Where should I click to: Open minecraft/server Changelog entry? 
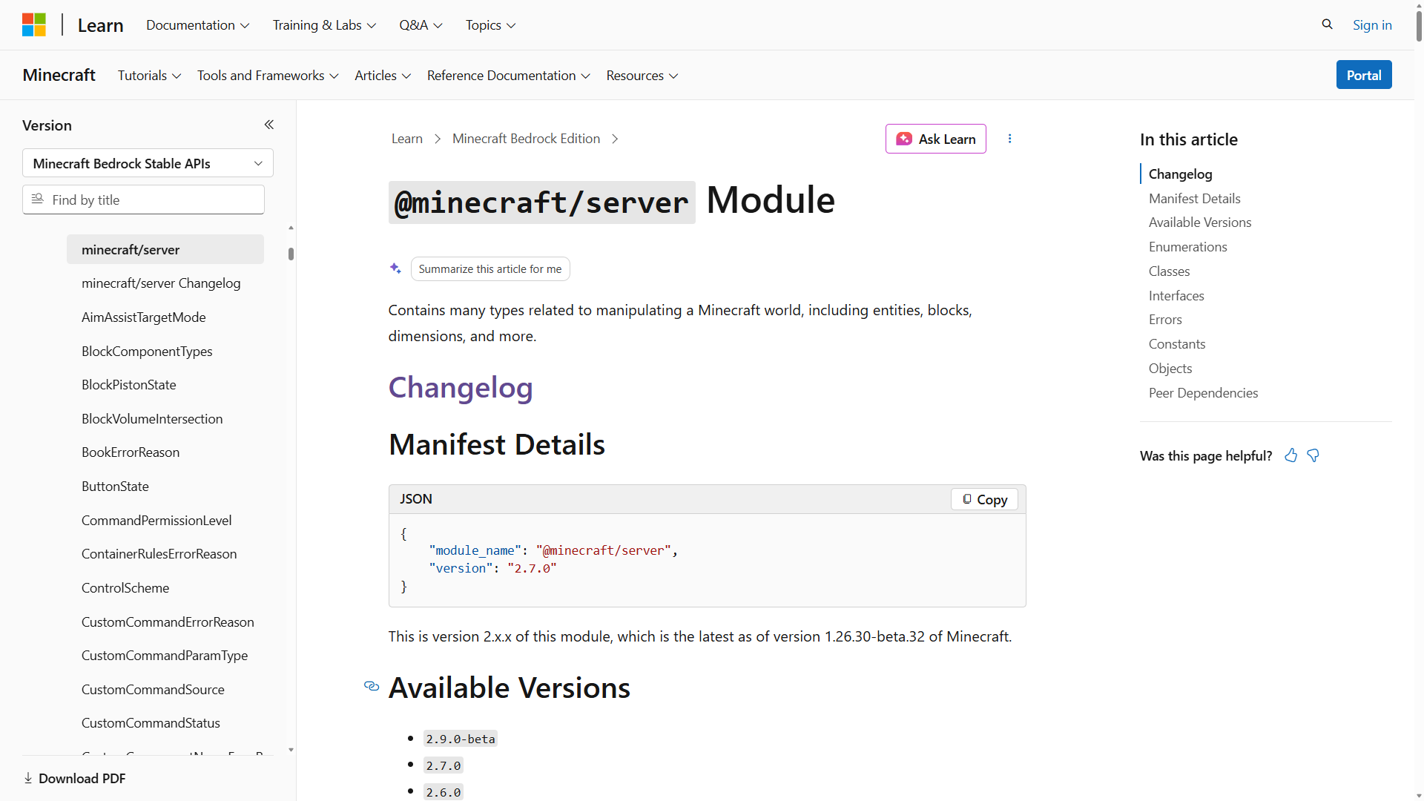tap(161, 283)
